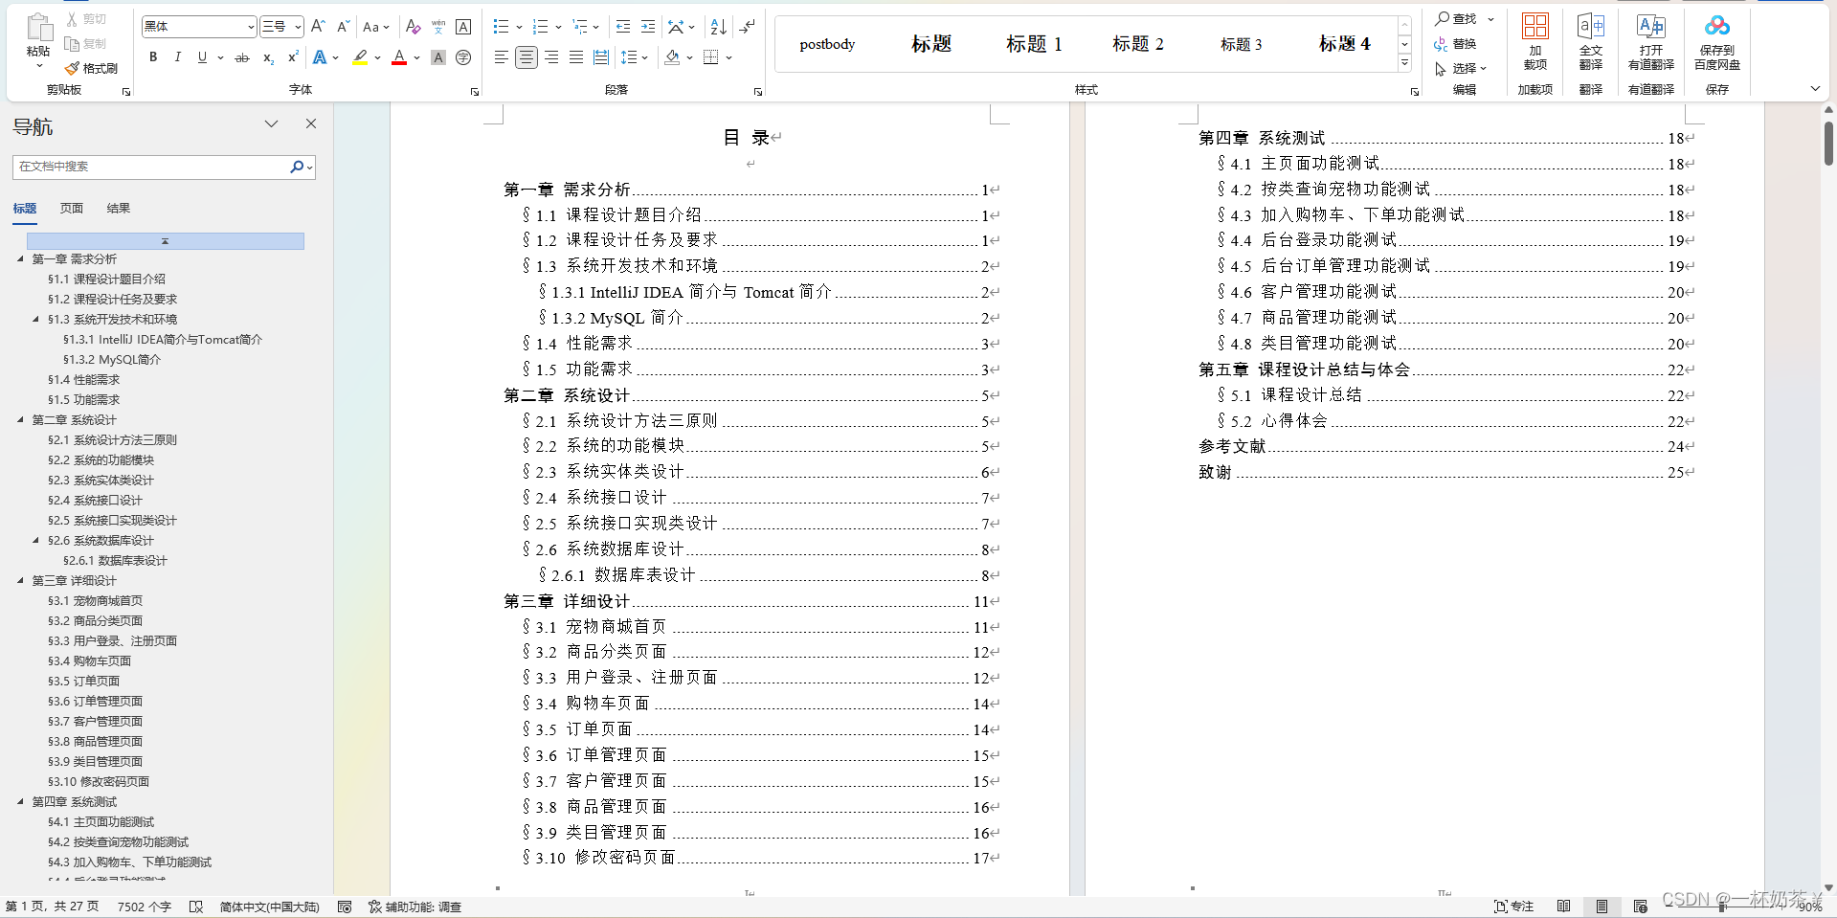Click the Cut (剪切) scissors icon

coord(72,19)
